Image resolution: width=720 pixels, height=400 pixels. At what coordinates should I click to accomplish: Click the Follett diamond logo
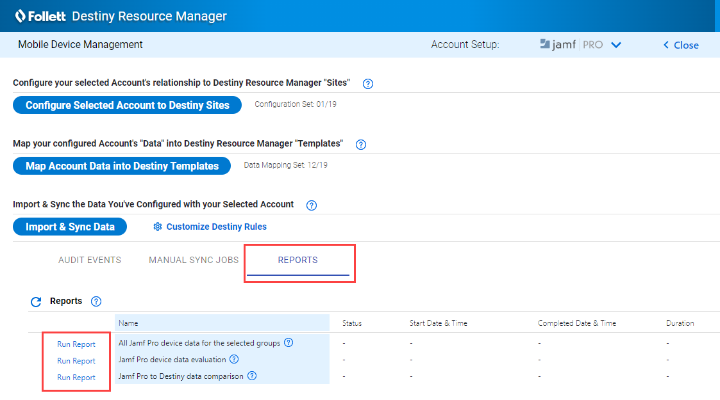(x=22, y=15)
